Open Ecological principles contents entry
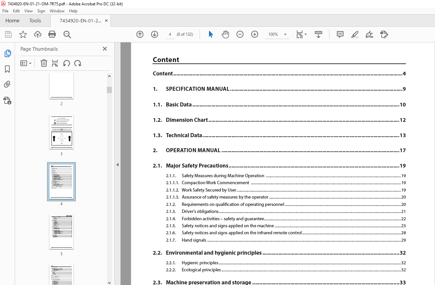The image size is (435, 285). pyautogui.click(x=286, y=270)
